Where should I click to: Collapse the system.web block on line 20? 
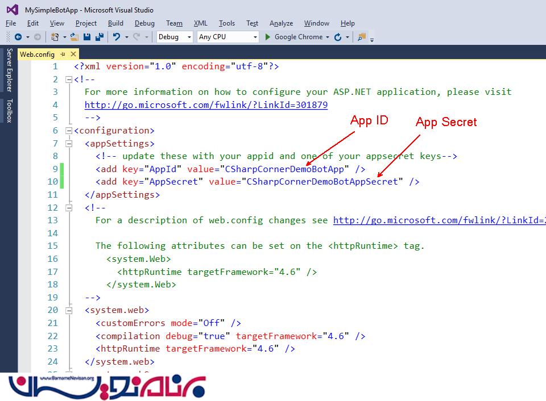point(69,310)
